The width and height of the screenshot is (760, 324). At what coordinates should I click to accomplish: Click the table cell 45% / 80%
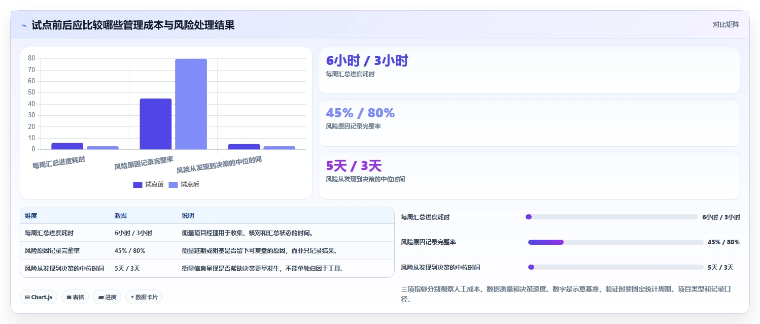pyautogui.click(x=130, y=251)
